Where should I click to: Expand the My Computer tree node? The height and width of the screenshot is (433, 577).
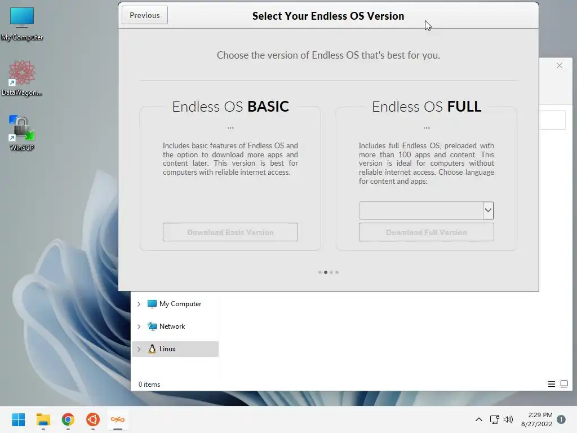click(x=139, y=304)
